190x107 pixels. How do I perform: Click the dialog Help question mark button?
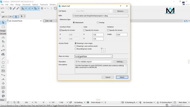pyautogui.click(x=121, y=6)
